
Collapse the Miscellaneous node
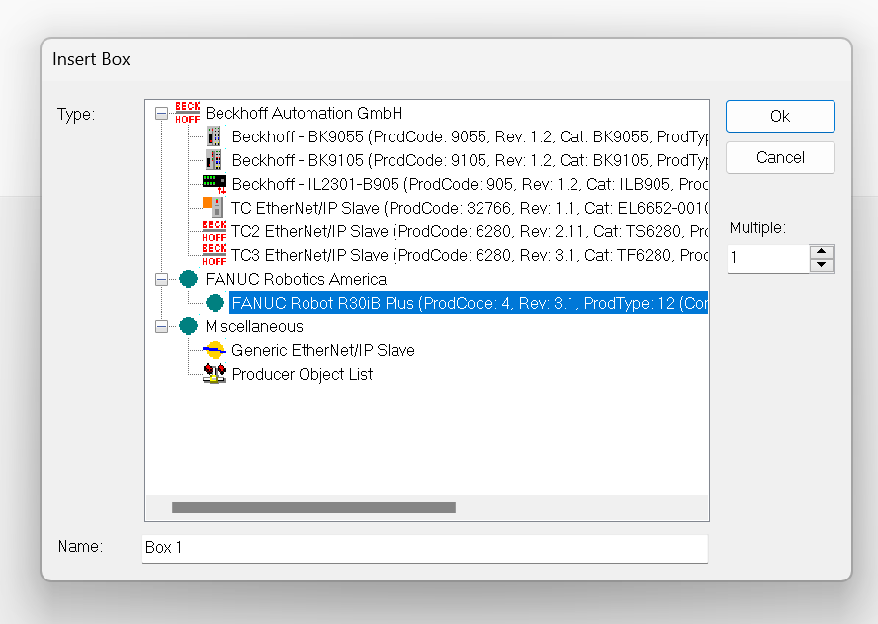click(x=161, y=326)
